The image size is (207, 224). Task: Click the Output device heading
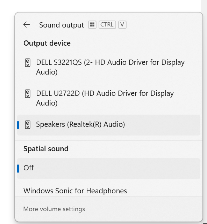47,43
